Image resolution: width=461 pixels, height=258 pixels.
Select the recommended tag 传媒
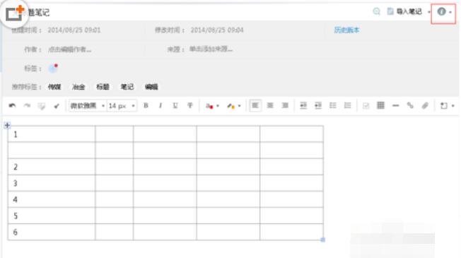pos(54,87)
